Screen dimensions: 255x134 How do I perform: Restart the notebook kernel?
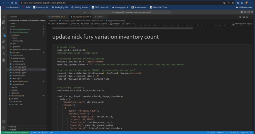85,24
